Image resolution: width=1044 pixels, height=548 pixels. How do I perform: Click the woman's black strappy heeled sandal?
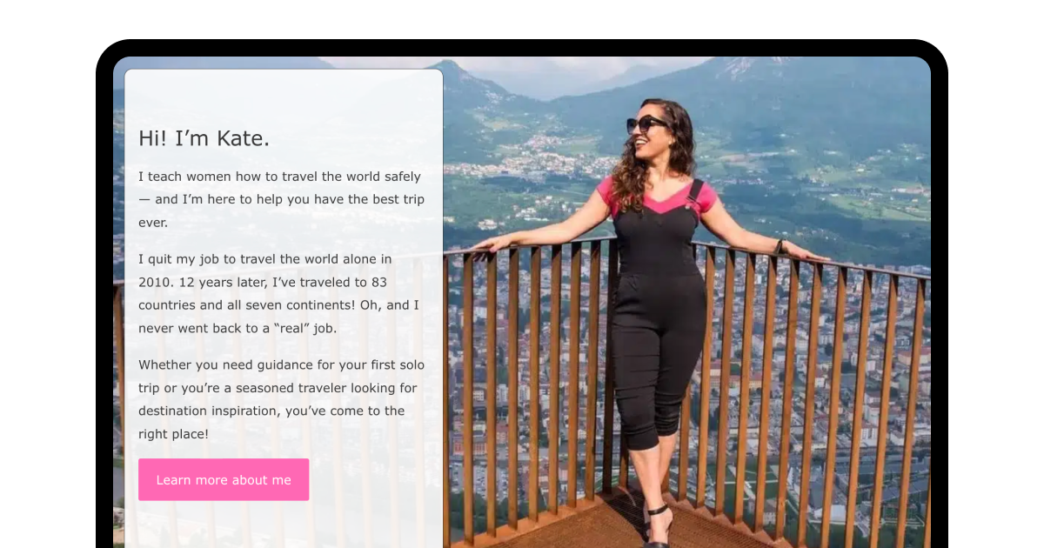click(657, 526)
